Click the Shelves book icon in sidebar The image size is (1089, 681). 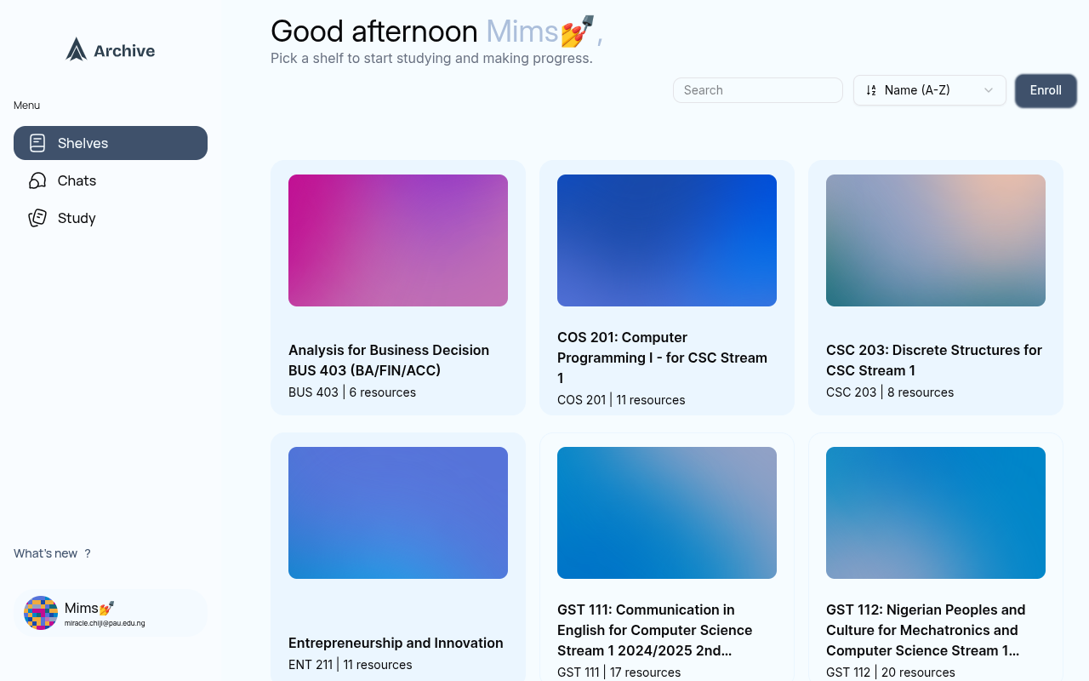tap(37, 143)
